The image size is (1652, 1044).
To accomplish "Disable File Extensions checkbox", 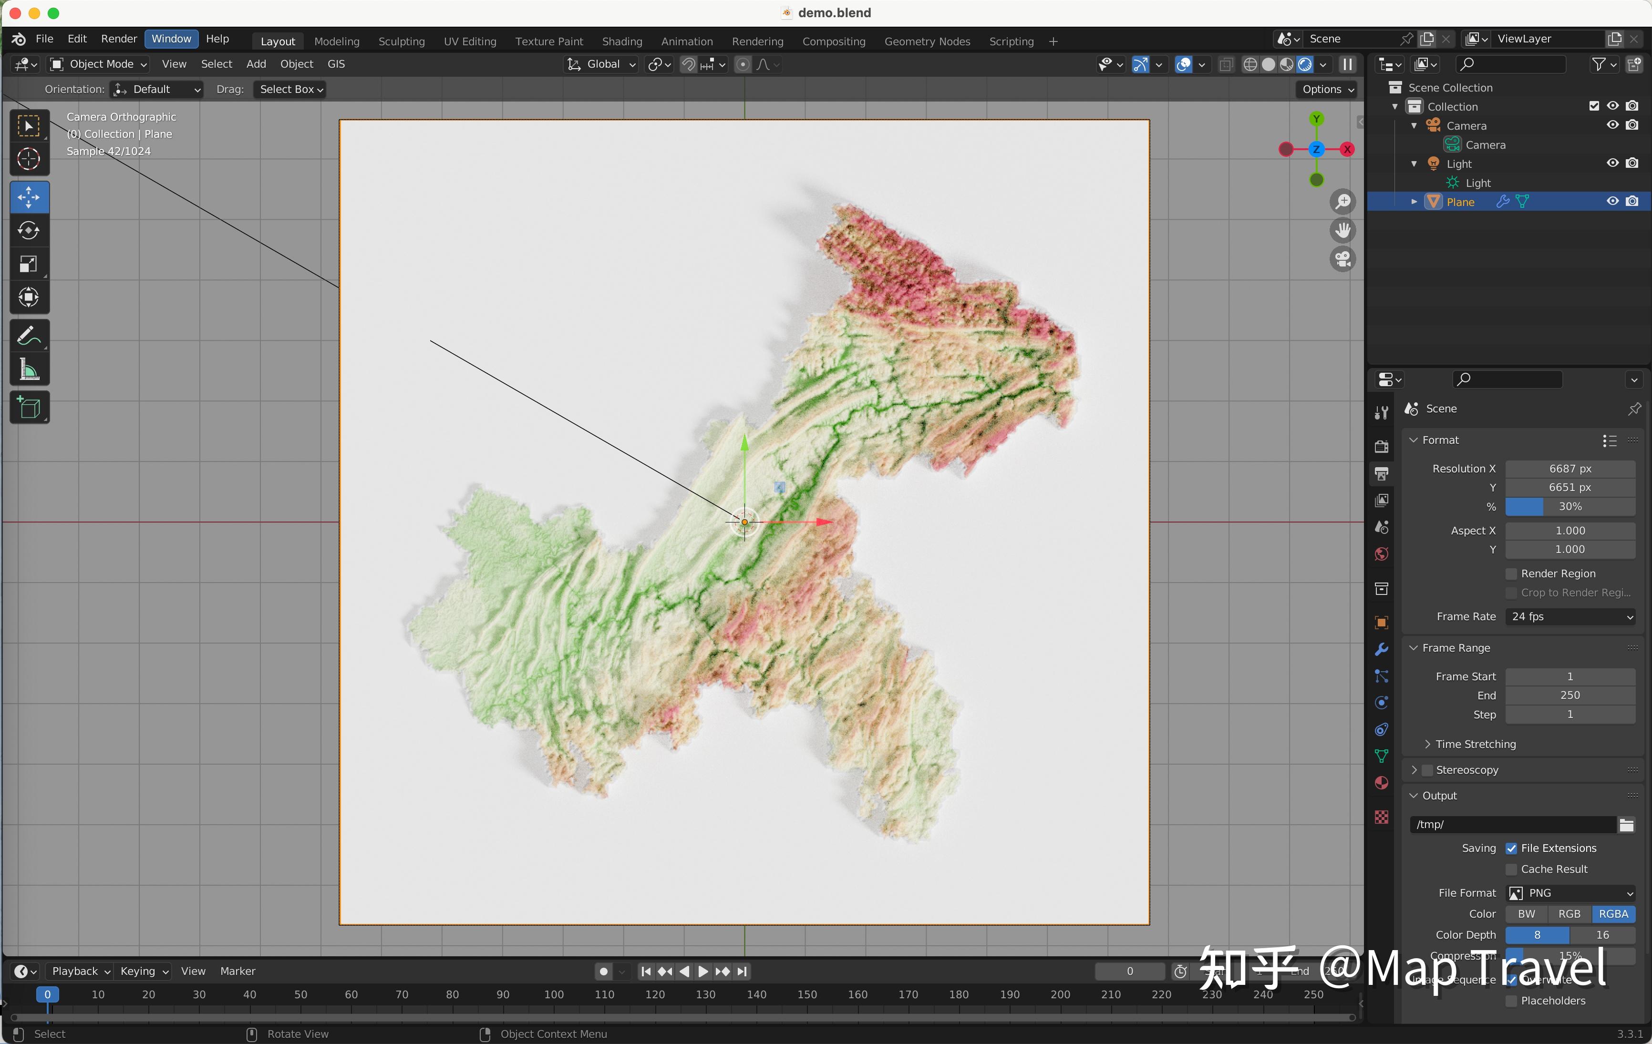I will pos(1511,849).
